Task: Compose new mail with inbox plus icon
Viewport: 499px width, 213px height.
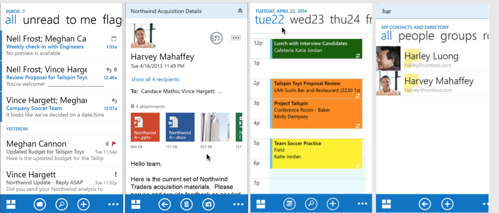Action: pyautogui.click(x=83, y=204)
